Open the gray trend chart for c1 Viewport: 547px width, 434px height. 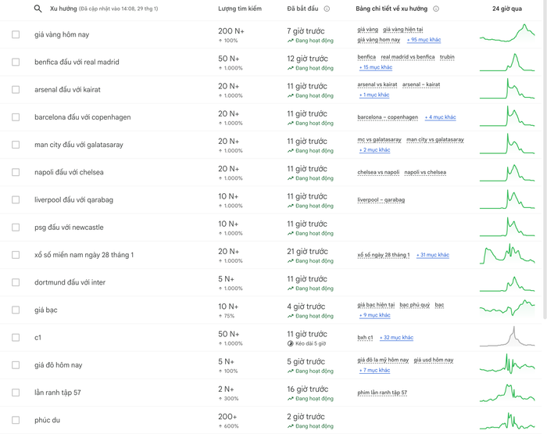(507, 337)
